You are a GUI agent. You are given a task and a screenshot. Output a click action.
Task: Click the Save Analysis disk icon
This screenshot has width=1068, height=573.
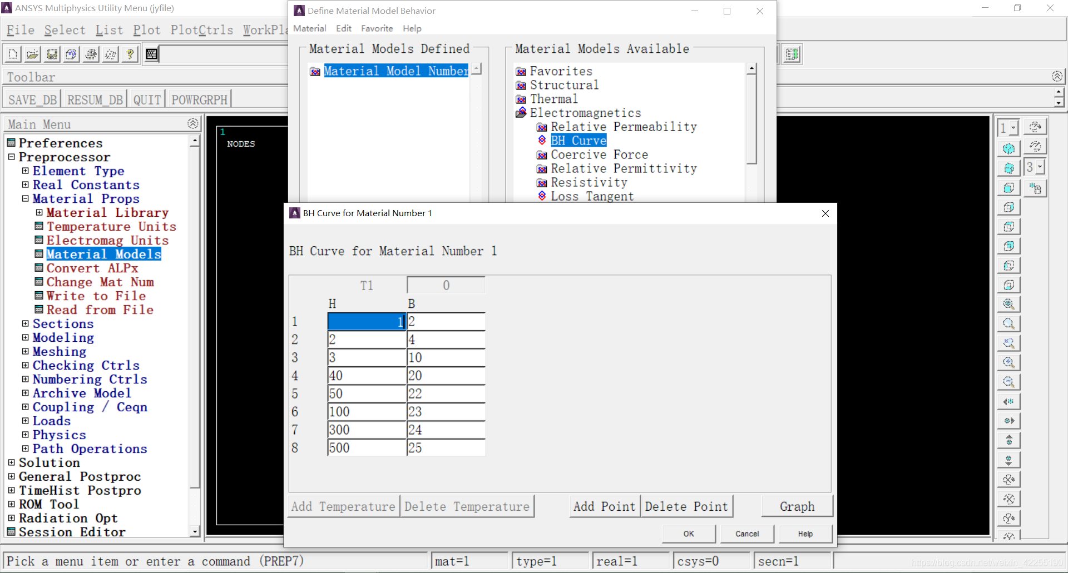52,54
